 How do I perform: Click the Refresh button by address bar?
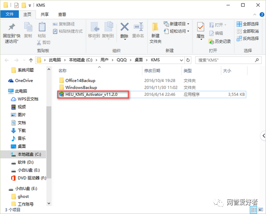[x=188, y=60]
